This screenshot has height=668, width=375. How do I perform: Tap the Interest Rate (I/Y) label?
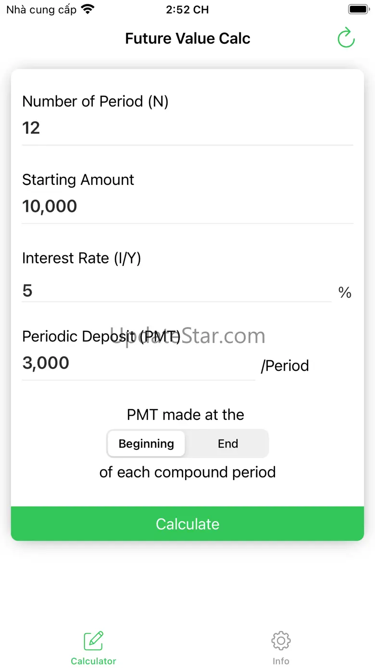click(82, 258)
